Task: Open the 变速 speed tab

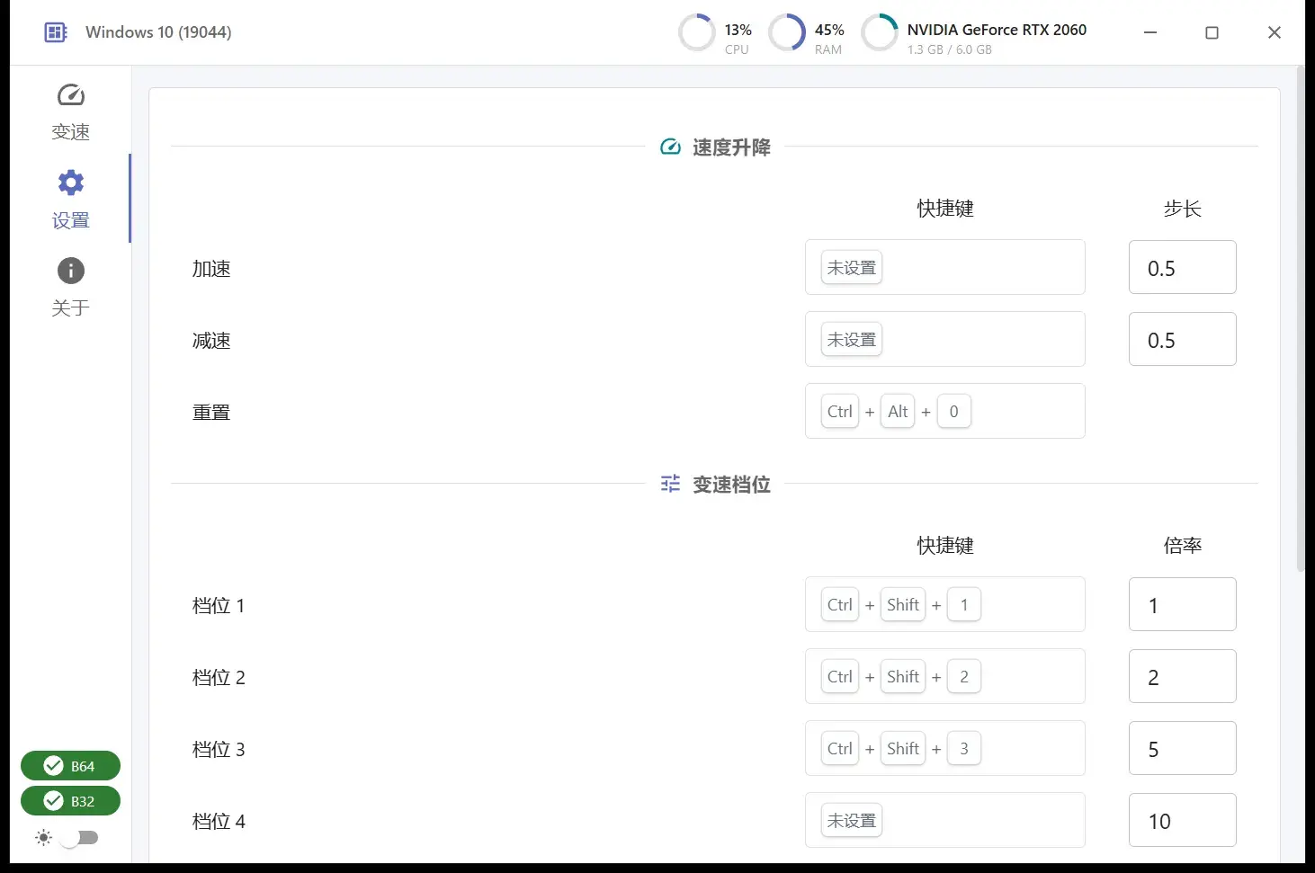Action: (x=70, y=111)
